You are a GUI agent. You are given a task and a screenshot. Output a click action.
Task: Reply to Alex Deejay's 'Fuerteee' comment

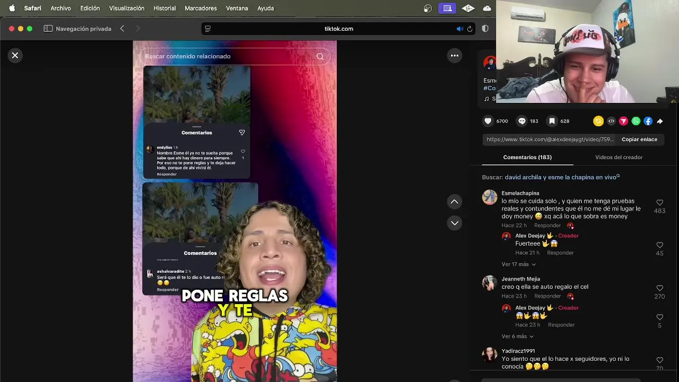tap(560, 253)
